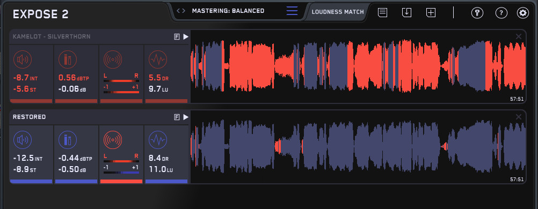The width and height of the screenshot is (538, 209).
Task: Click the Restored track L/R balance meter
Action: 121,161
